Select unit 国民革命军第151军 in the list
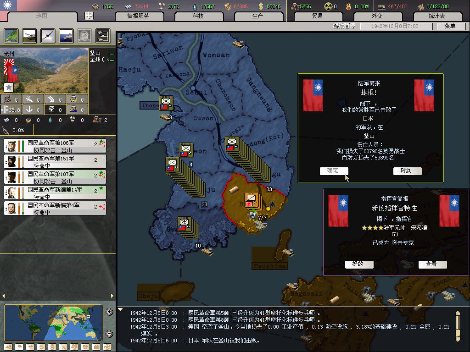Screen dimensions: 470x352 click(55, 161)
